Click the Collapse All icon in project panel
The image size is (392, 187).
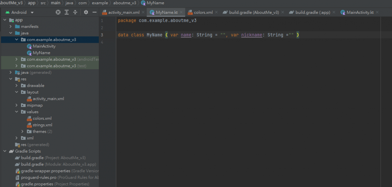[75, 12]
